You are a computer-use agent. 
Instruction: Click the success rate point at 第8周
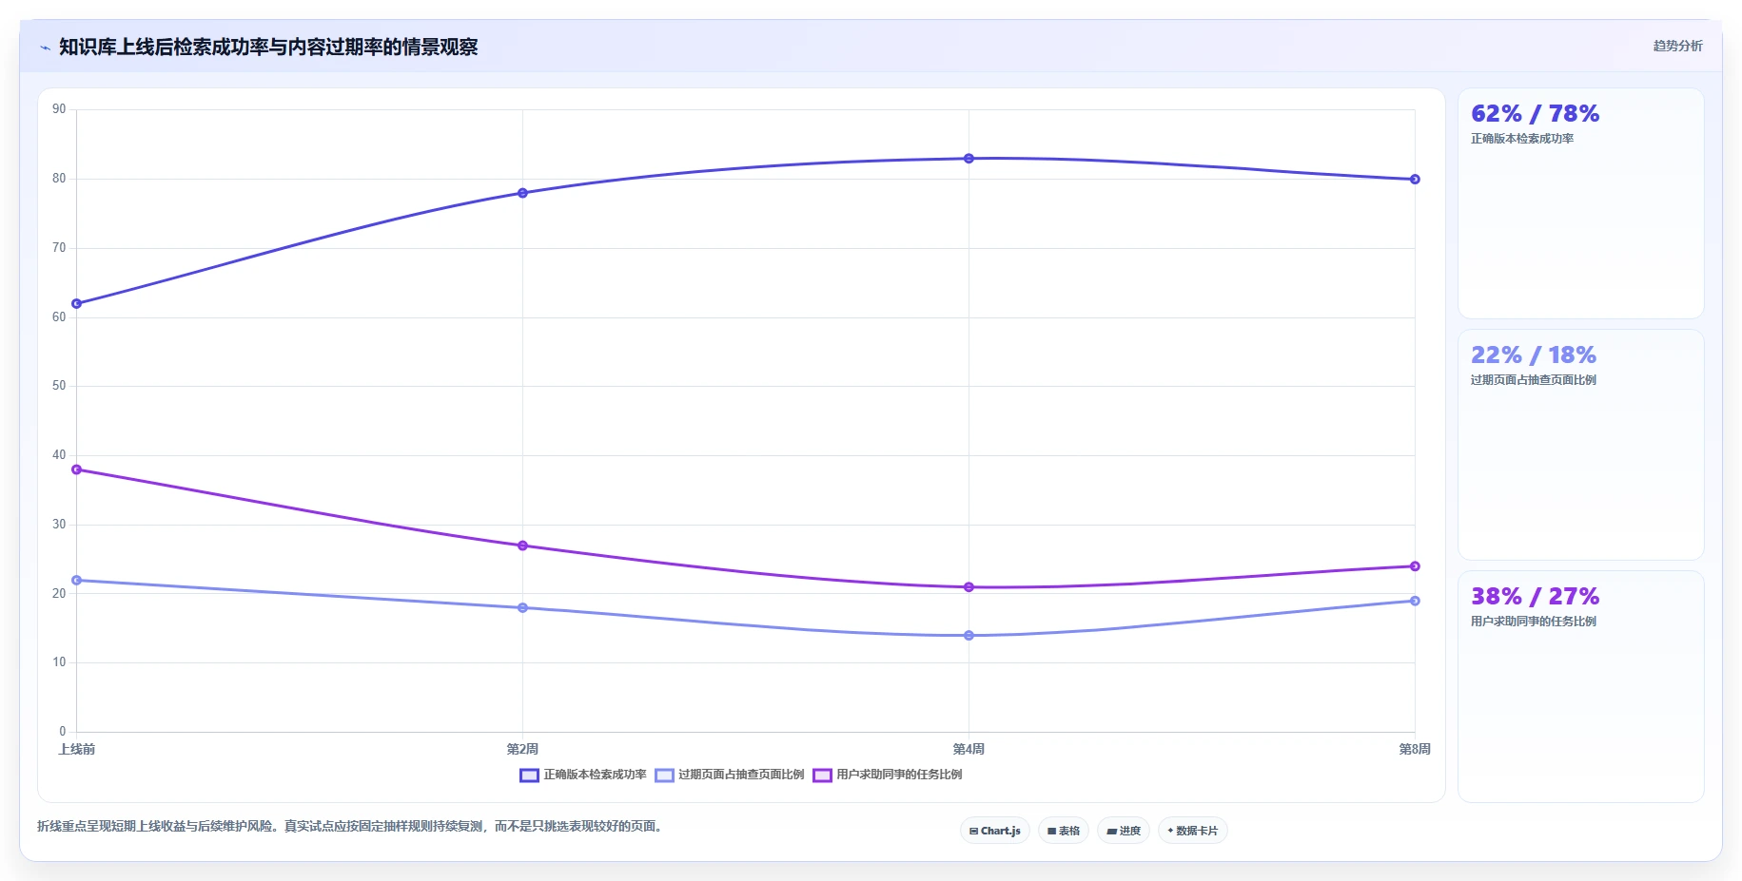[1415, 180]
